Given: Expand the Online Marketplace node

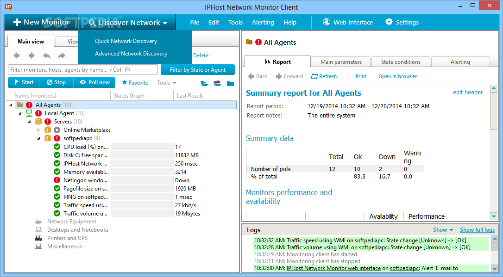Looking at the screenshot, I should tap(38, 130).
